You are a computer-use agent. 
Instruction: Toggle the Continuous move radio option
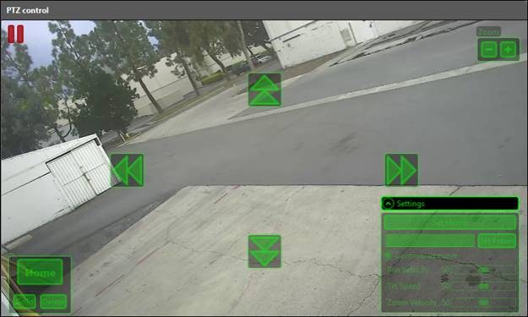point(388,255)
